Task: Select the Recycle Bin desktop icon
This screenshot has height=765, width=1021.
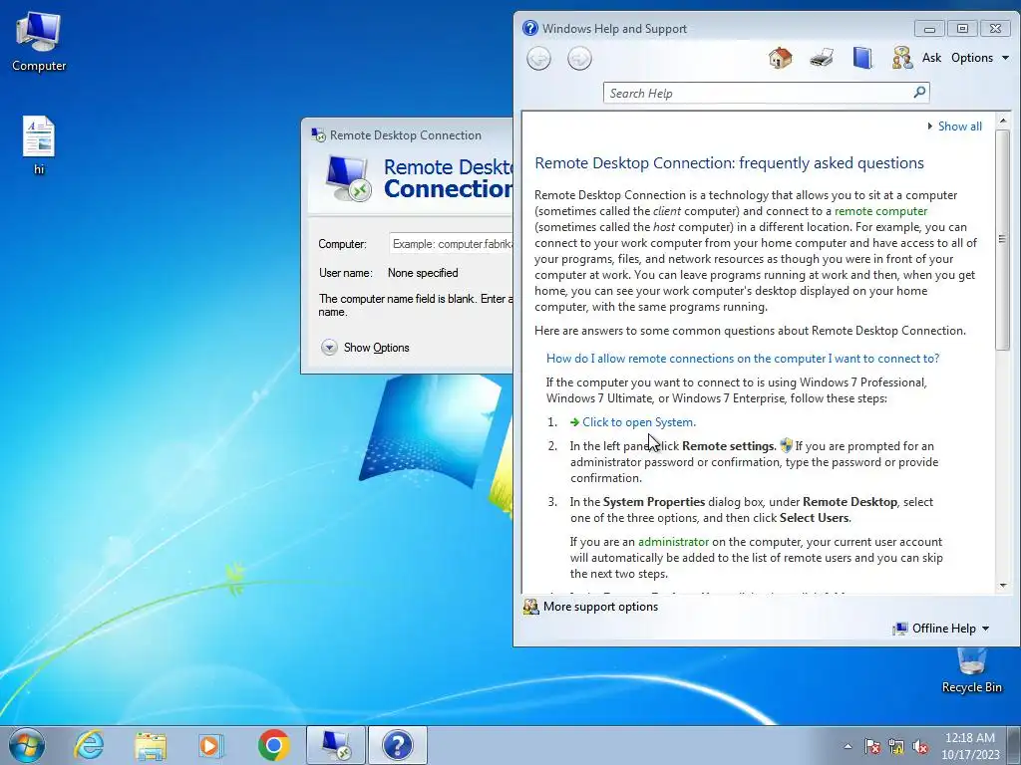Action: tap(971, 670)
